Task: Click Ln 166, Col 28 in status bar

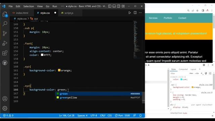Action: (x=67, y=116)
